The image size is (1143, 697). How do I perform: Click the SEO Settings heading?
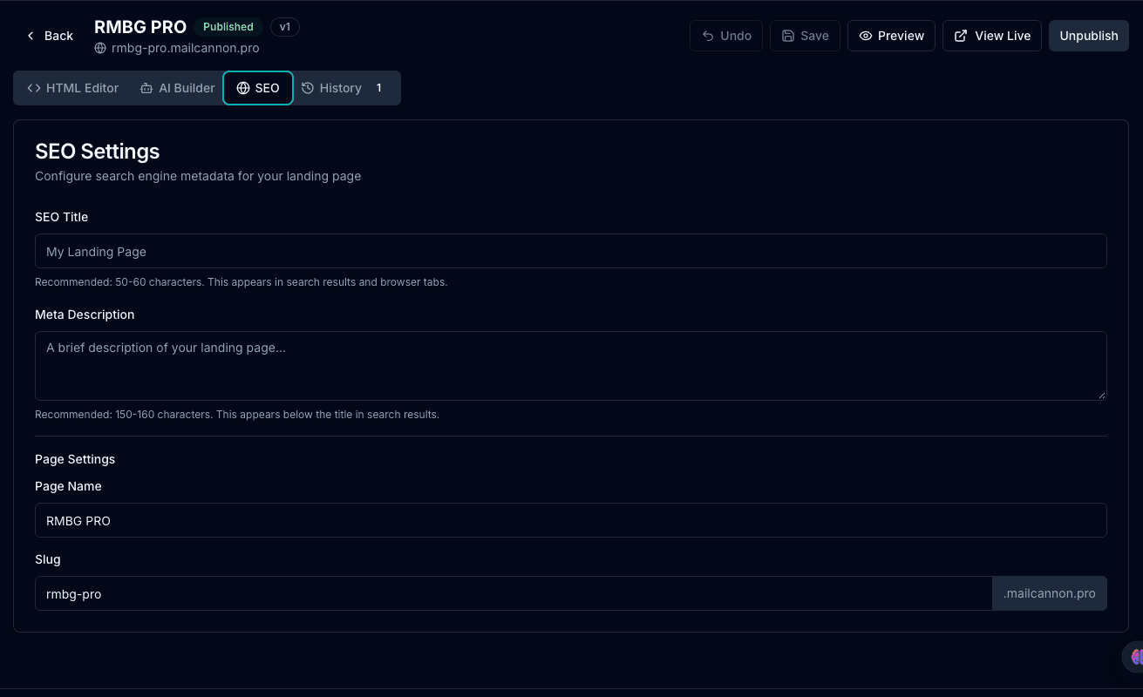click(98, 152)
